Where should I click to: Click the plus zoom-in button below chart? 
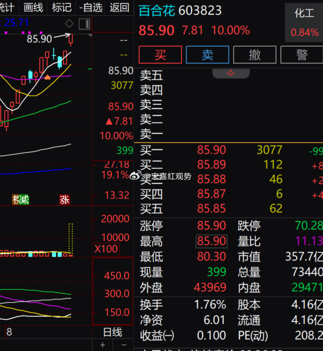click(103, 345)
